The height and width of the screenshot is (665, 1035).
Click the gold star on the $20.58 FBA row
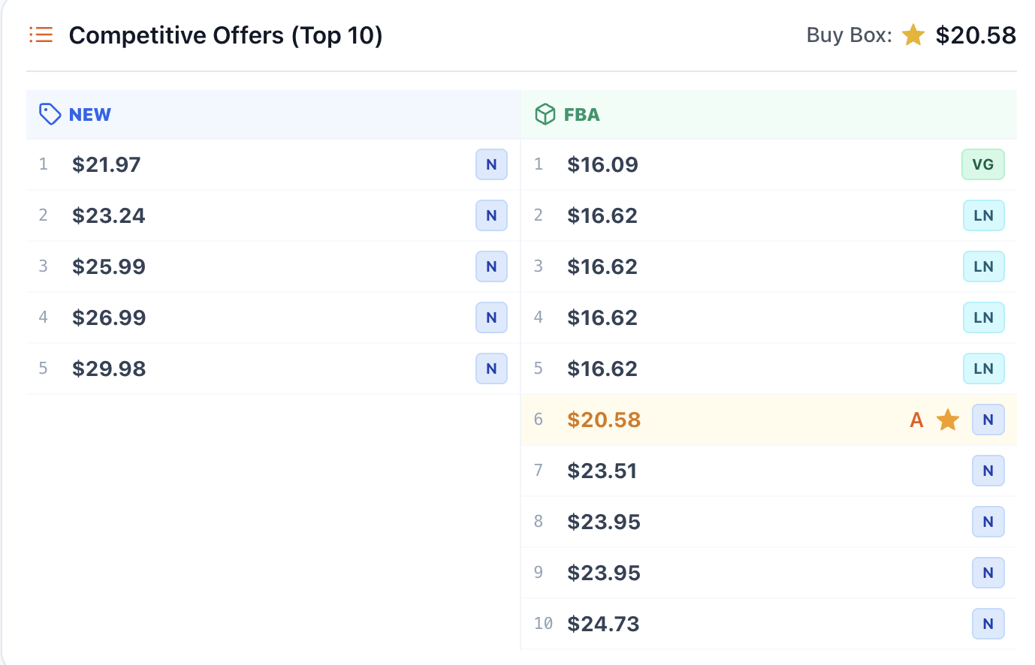[948, 420]
